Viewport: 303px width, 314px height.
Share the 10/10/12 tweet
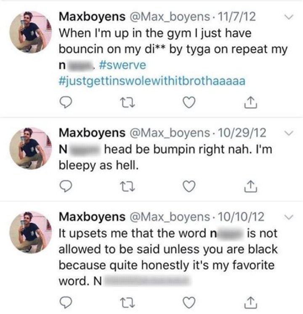250,301
